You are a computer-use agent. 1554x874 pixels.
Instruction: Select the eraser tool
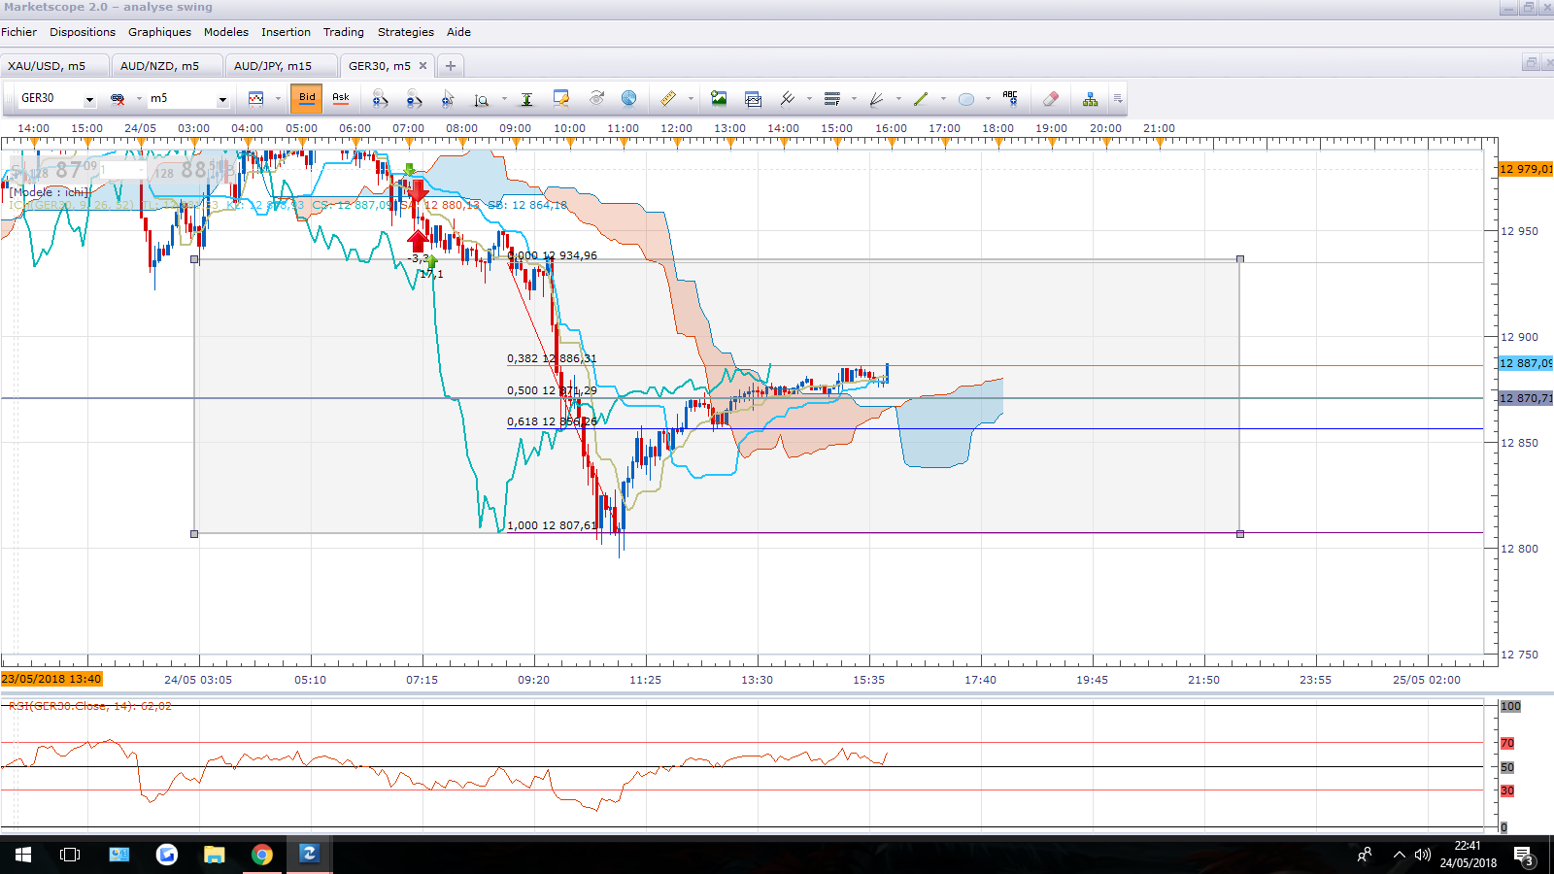(1051, 98)
